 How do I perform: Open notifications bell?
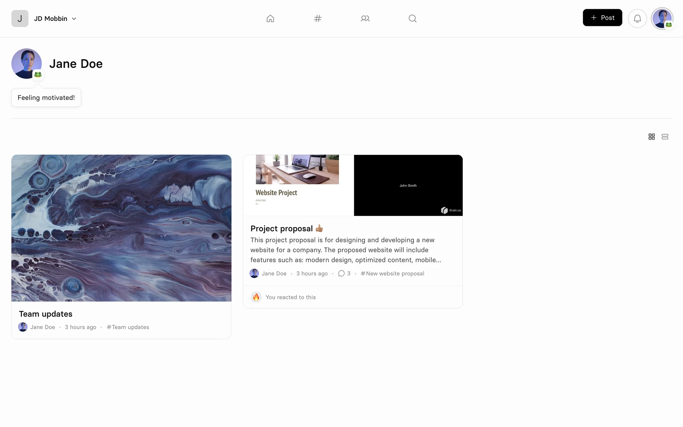[637, 19]
